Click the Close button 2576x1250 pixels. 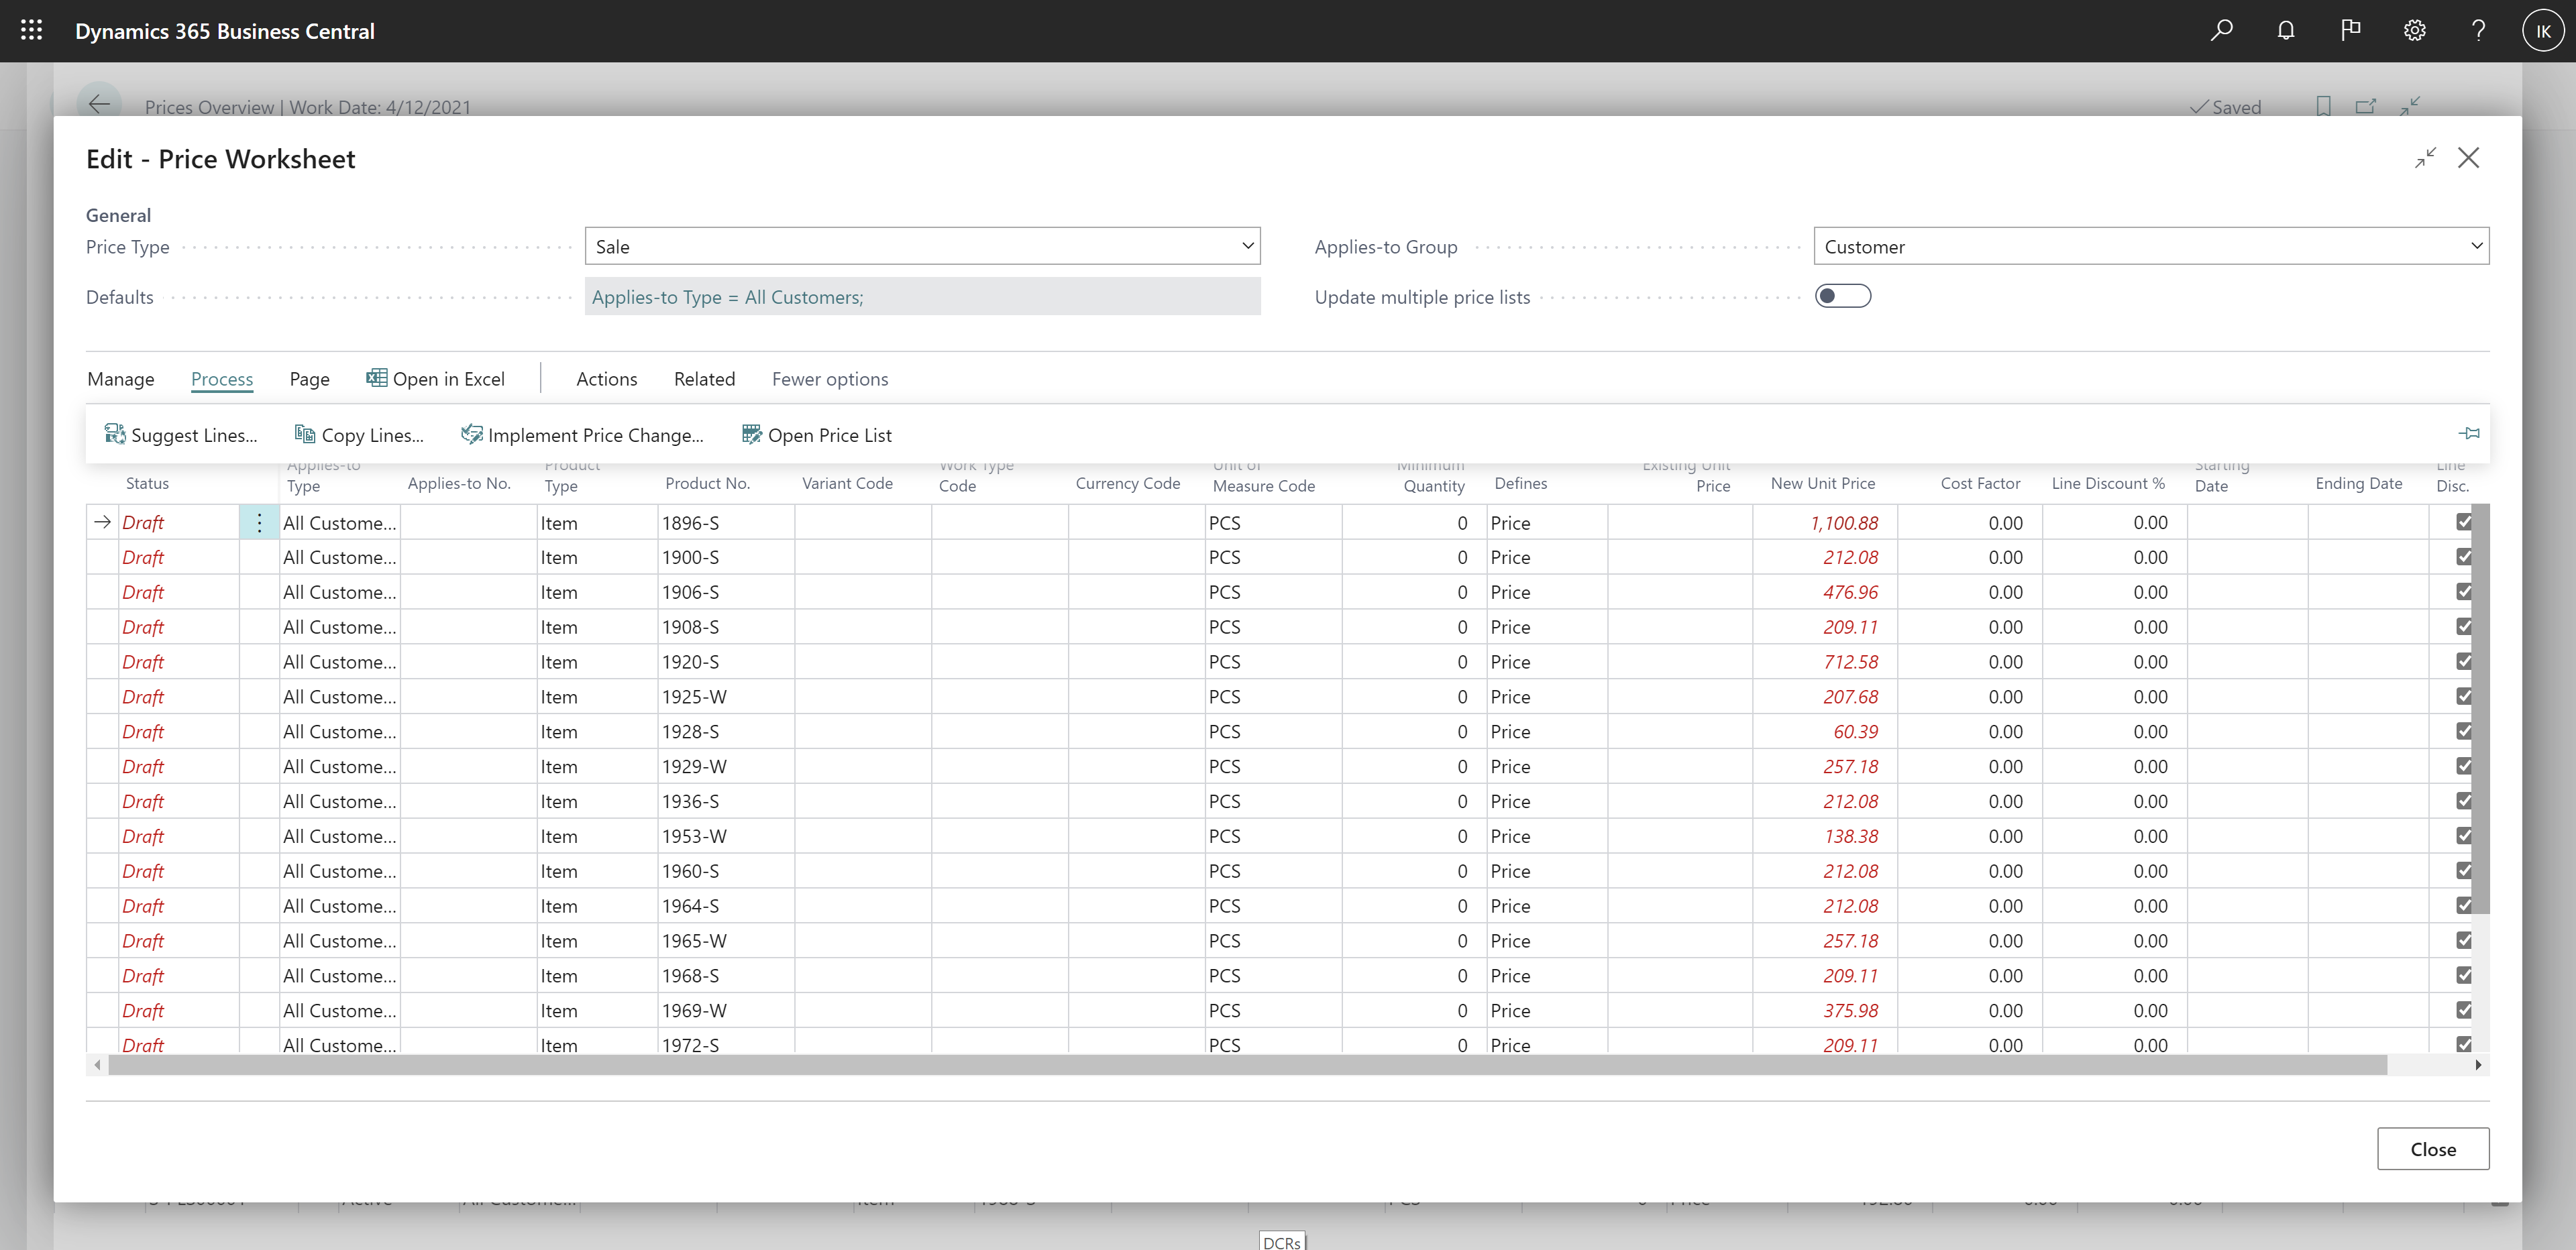pos(2434,1148)
